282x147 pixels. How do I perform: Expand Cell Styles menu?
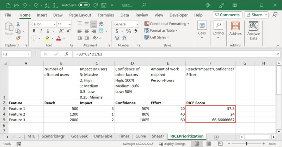click(157, 37)
